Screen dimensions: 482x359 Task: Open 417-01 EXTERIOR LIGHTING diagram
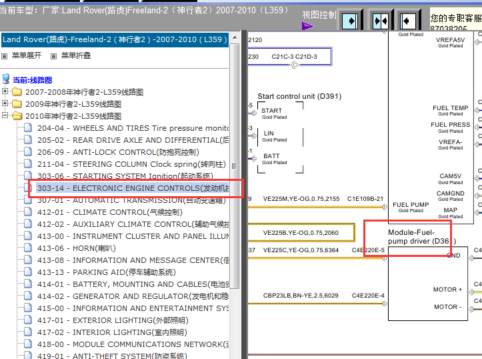pos(113,320)
